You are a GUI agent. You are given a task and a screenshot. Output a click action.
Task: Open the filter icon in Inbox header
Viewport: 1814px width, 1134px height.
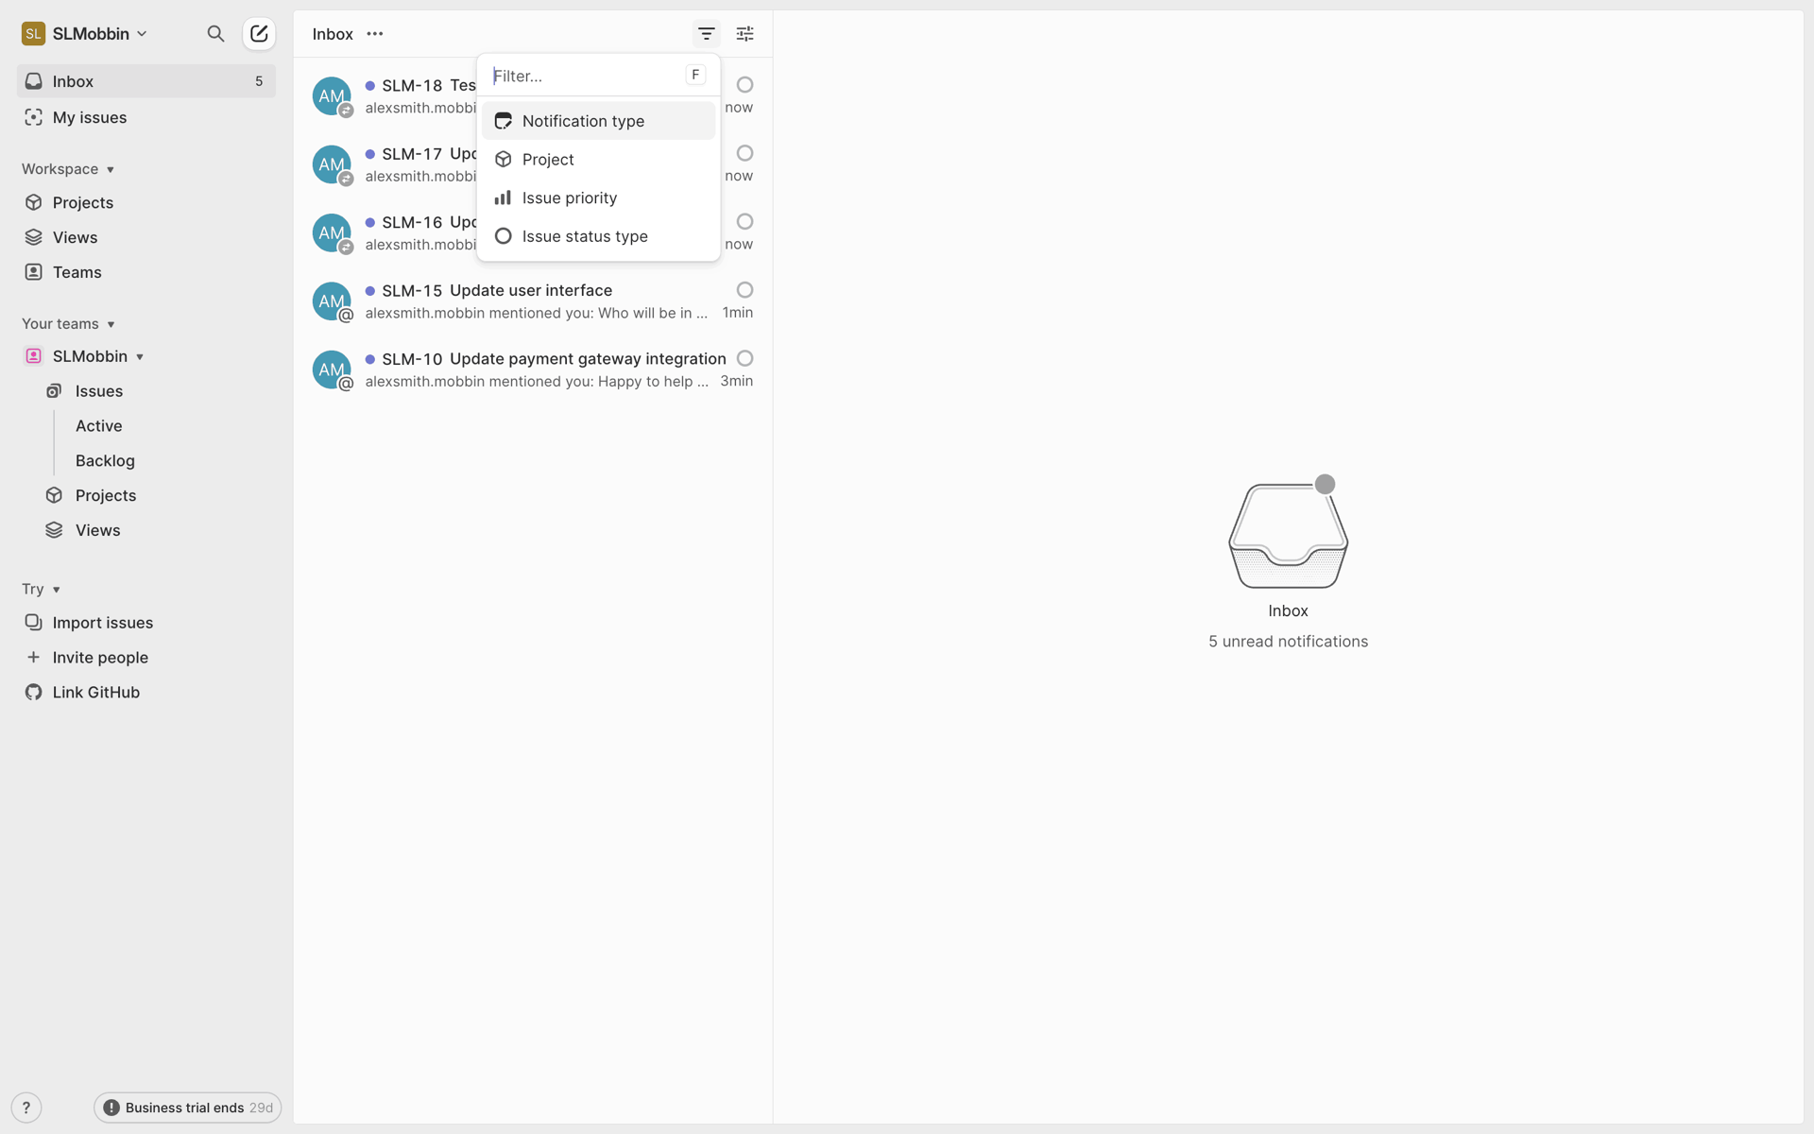[x=706, y=34]
